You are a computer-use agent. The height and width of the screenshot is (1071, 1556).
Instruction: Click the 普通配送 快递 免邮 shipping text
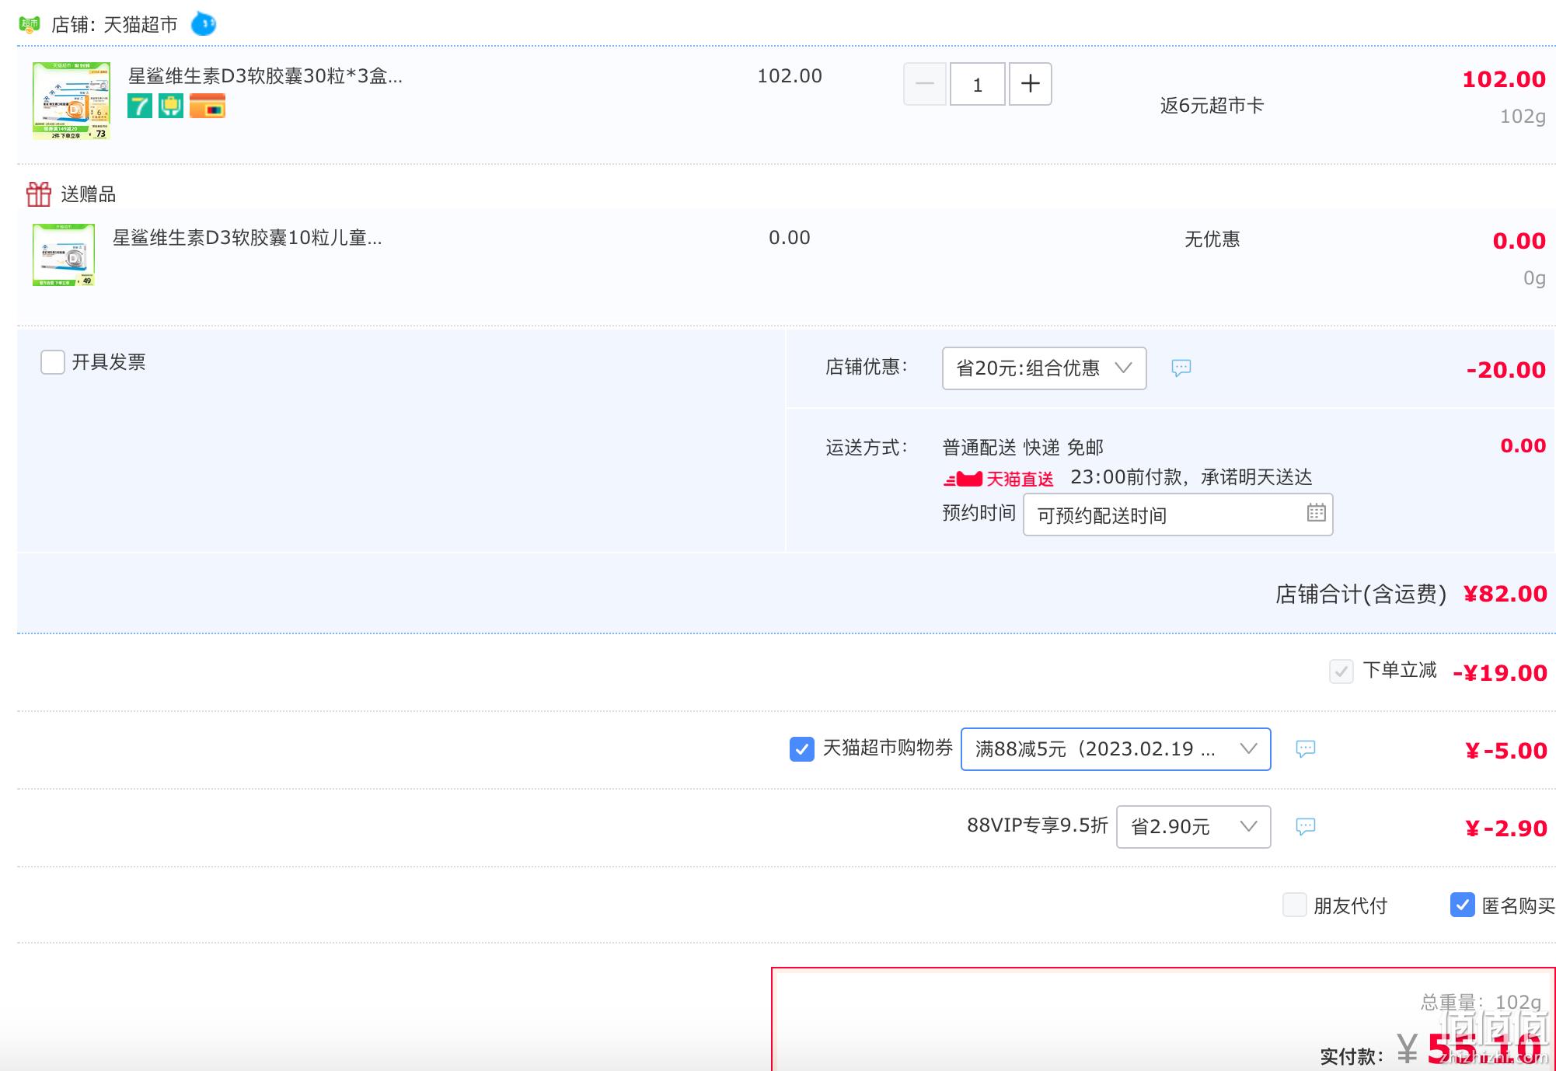(x=1023, y=448)
